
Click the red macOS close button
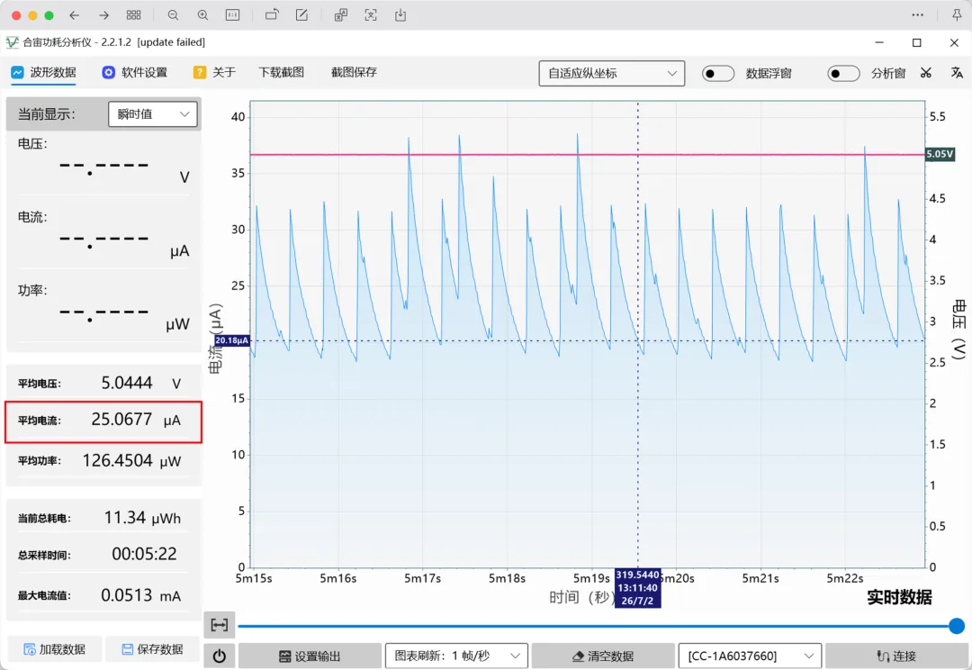point(16,15)
